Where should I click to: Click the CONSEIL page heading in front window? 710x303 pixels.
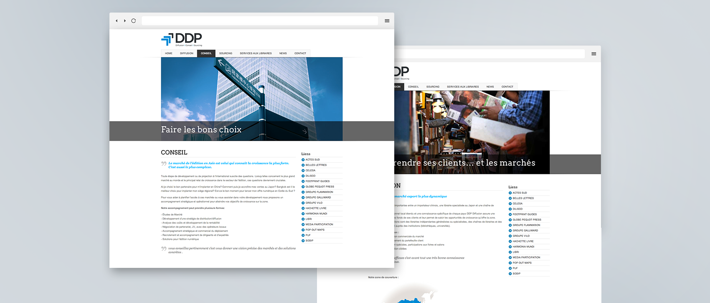[x=174, y=153]
